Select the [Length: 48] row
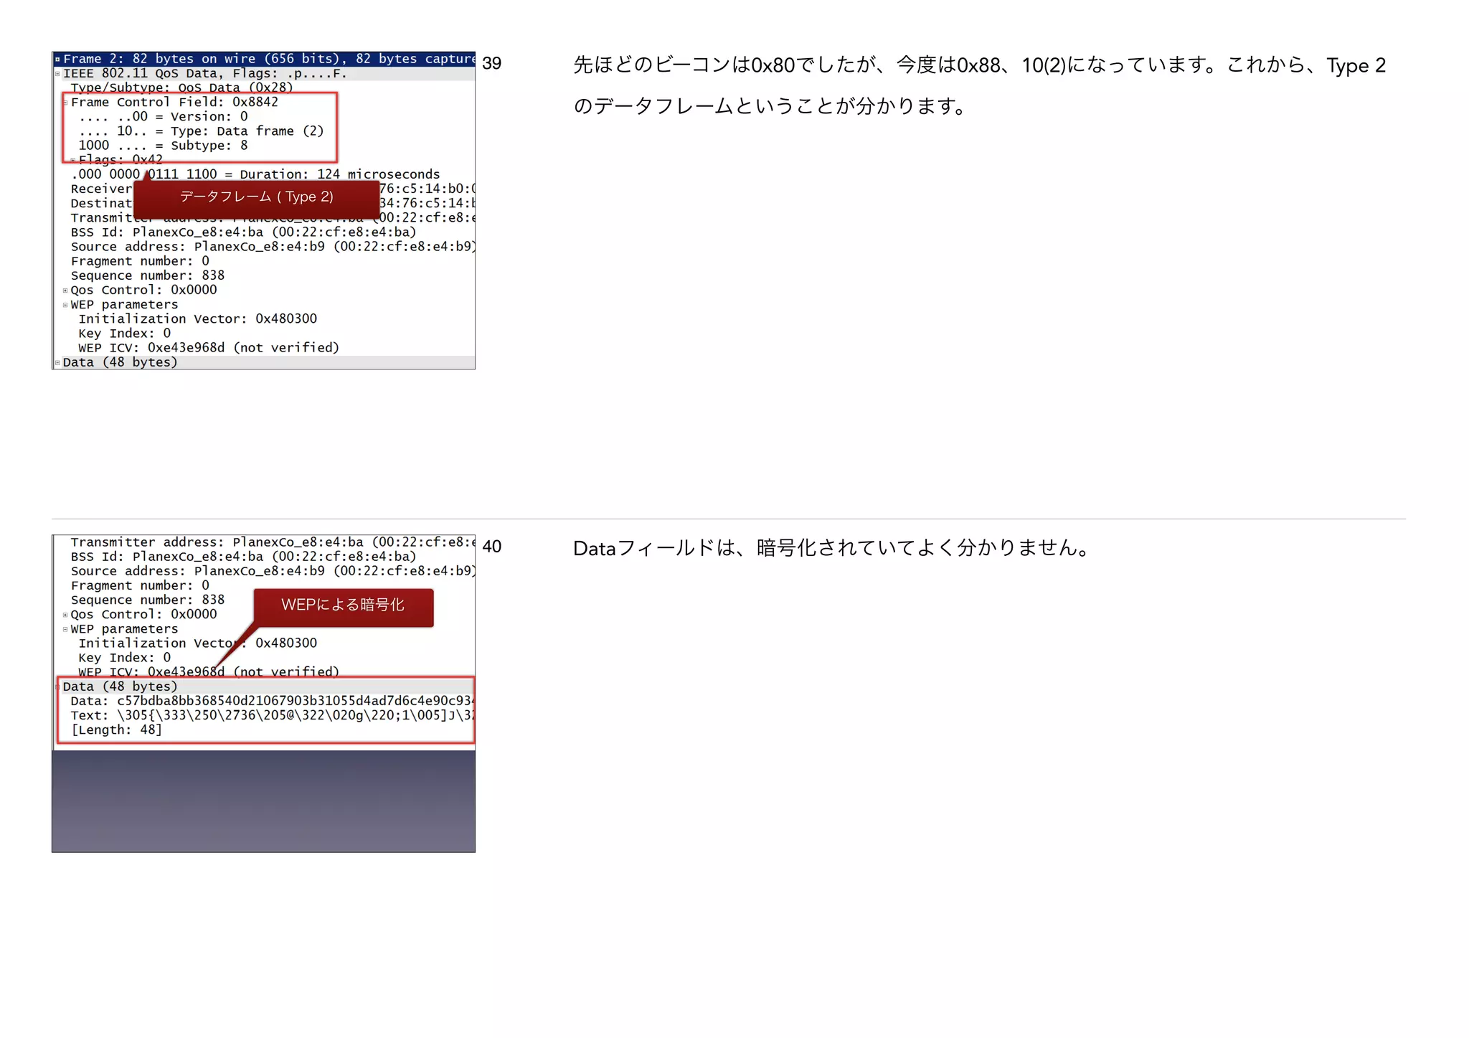This screenshot has width=1469, height=1038. [x=117, y=730]
